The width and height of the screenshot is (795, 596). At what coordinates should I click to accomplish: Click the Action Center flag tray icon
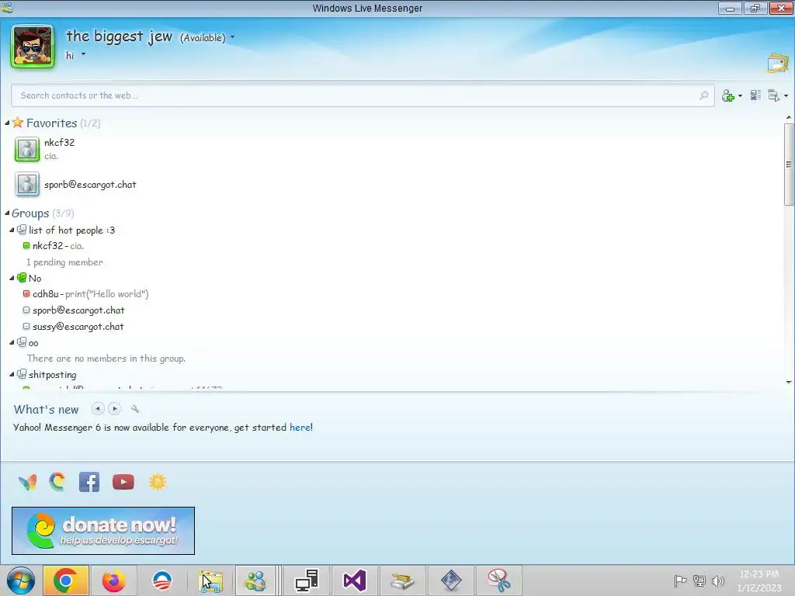(x=680, y=580)
